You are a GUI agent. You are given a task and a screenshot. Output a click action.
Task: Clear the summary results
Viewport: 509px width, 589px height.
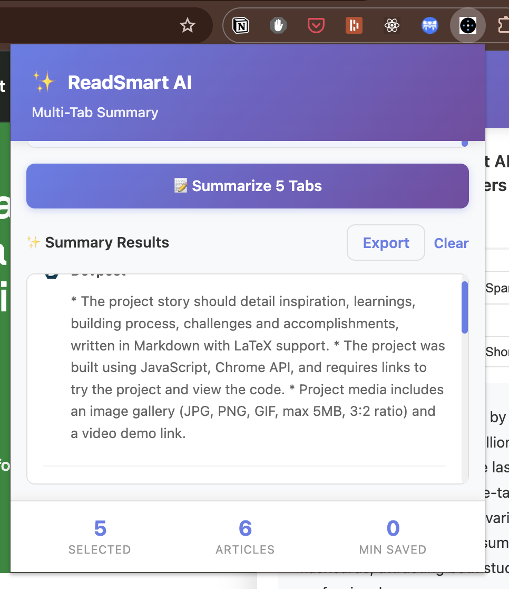click(451, 243)
